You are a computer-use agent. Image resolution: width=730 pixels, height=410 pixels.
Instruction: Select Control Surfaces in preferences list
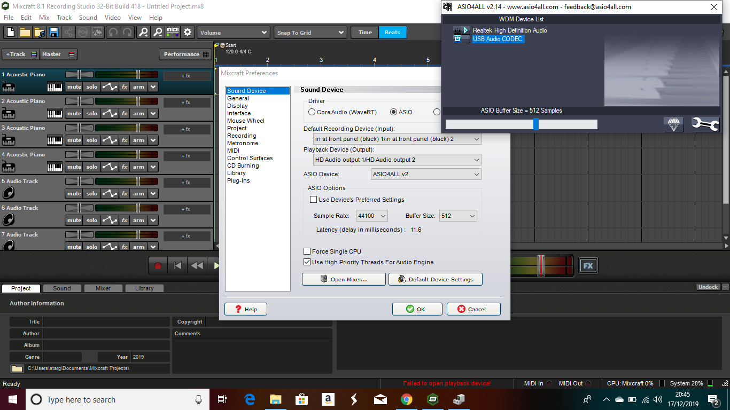click(x=250, y=158)
